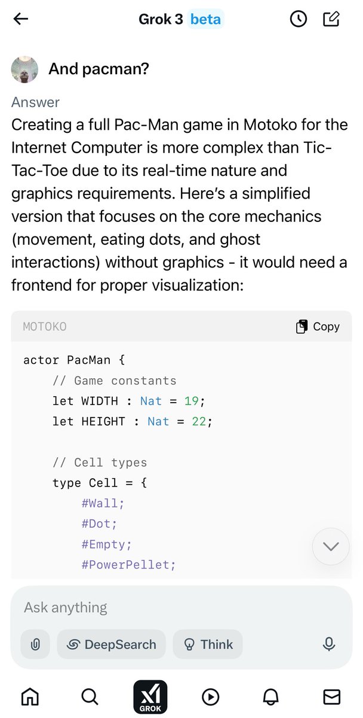The image size is (363, 718).
Task: Open messages envelope icon
Action: pyautogui.click(x=331, y=696)
